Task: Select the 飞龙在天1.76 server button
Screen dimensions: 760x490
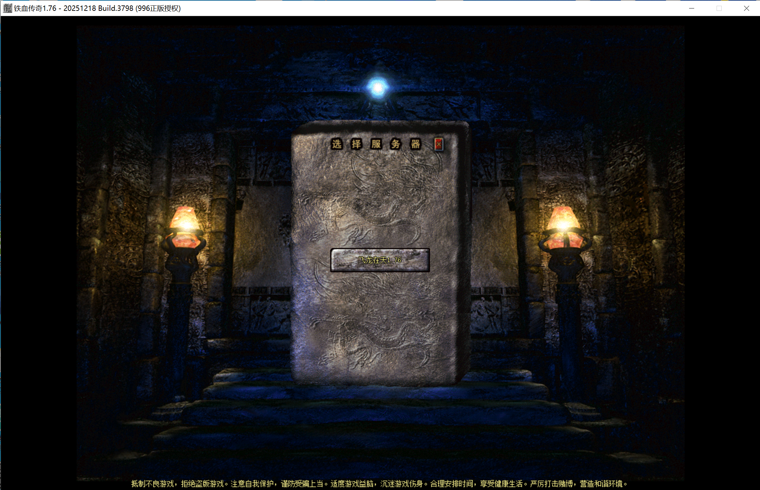Action: [x=380, y=260]
